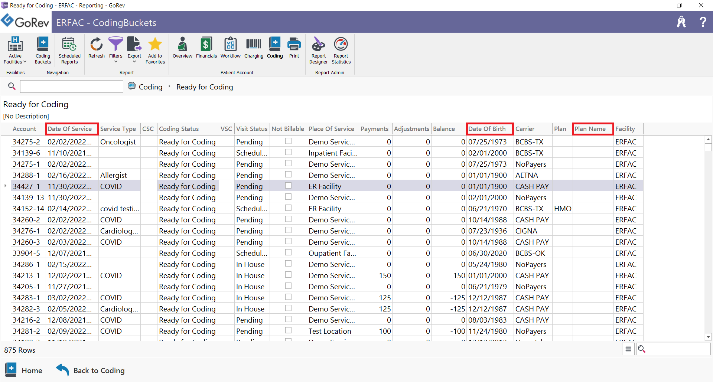Check Not Billable for account 34275-2

coord(288,141)
